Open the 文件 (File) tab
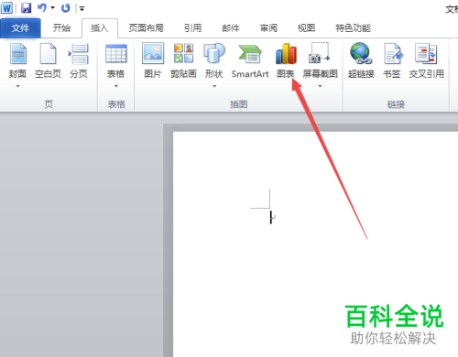Screen dimensions: 458x357 (20, 28)
